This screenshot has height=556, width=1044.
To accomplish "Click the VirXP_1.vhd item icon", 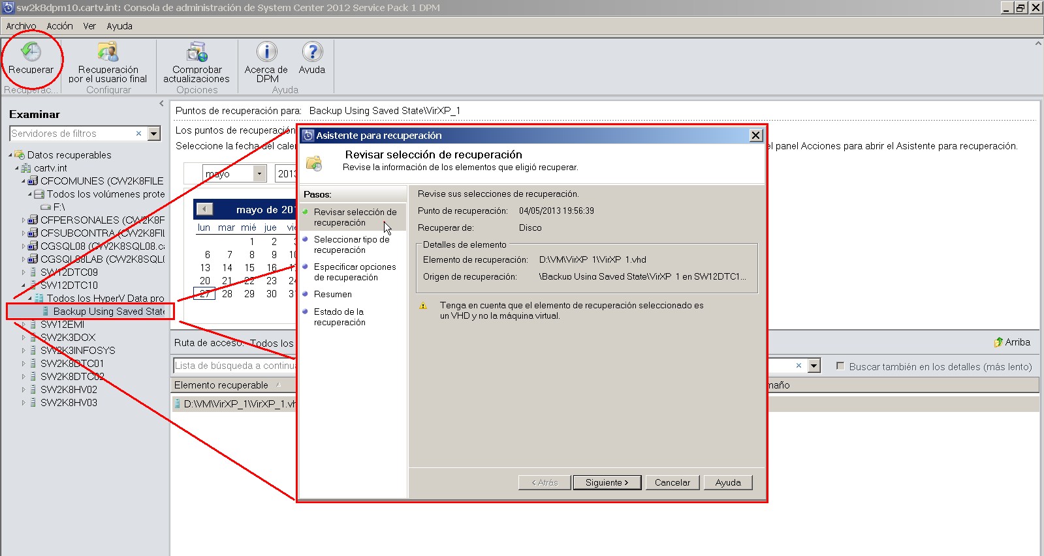I will coord(177,404).
